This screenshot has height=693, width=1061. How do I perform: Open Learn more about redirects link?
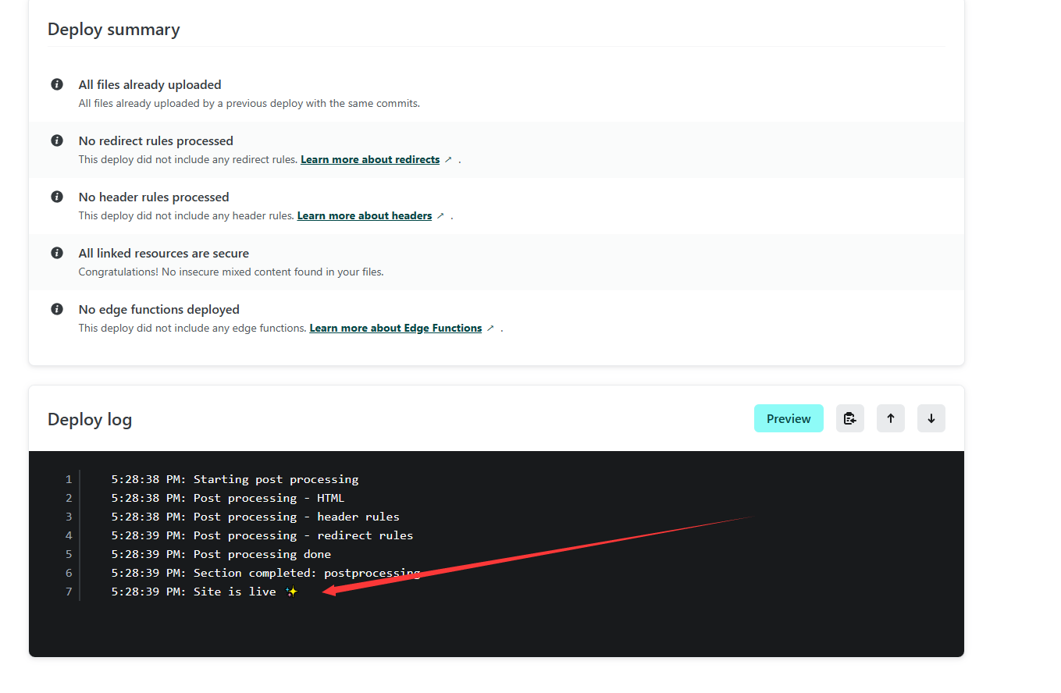tap(370, 159)
